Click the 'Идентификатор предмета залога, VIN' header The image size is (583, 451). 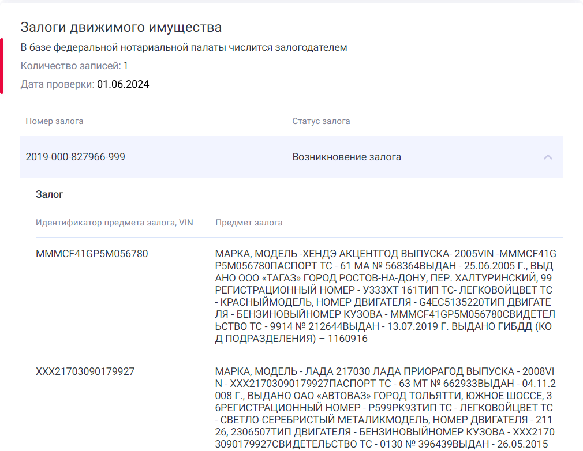114,223
